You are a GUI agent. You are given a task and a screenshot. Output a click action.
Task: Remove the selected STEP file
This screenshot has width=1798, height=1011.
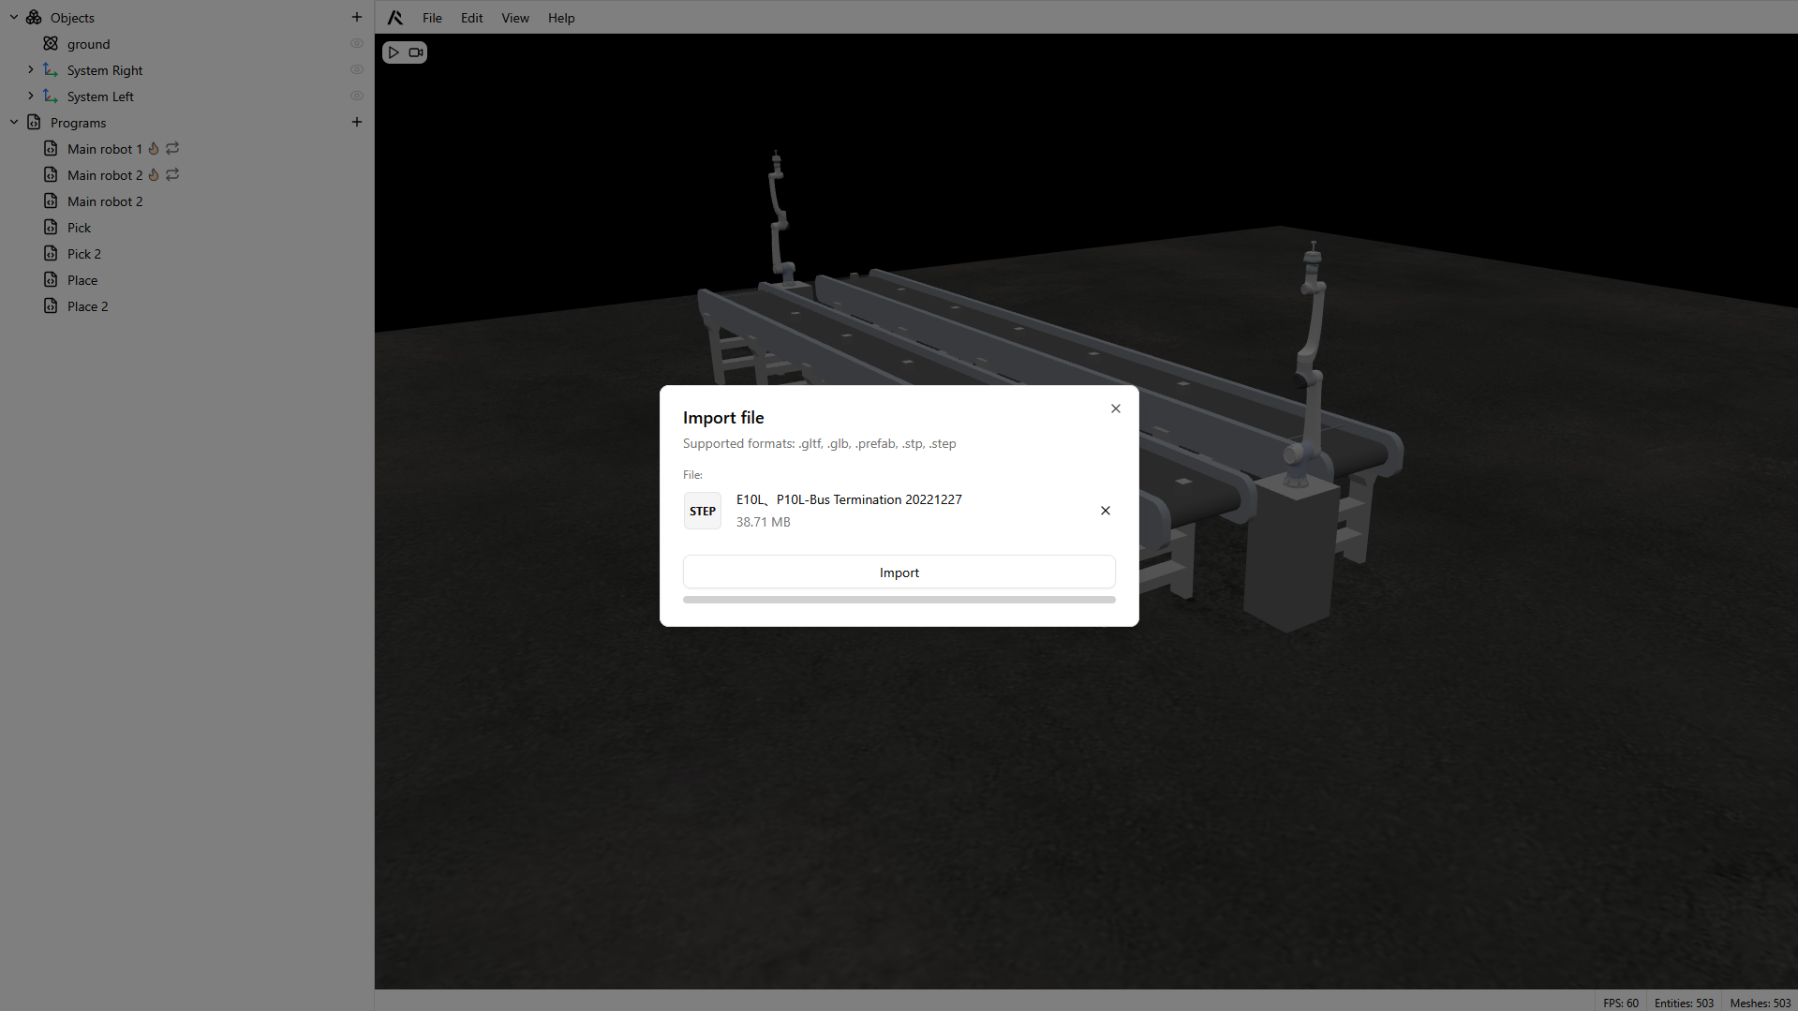pos(1105,511)
